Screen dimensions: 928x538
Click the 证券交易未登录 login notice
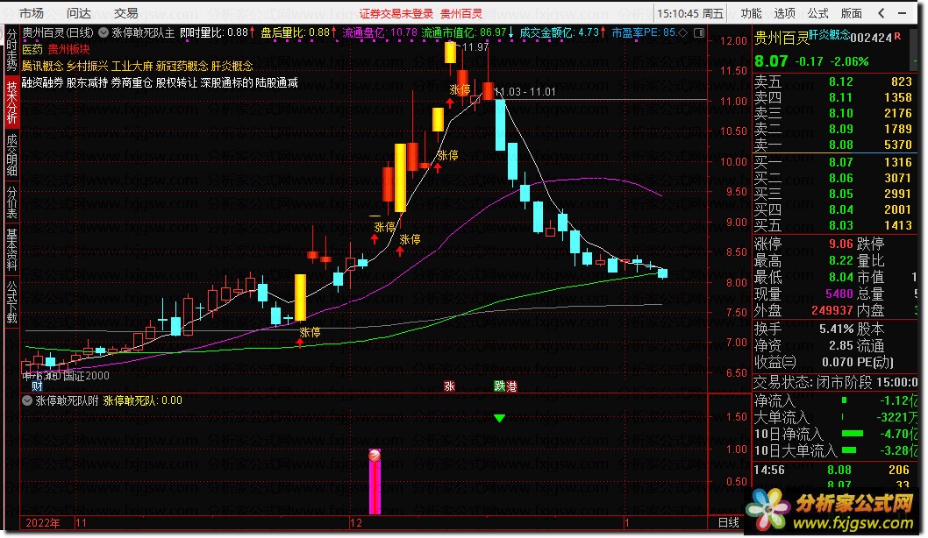[396, 14]
